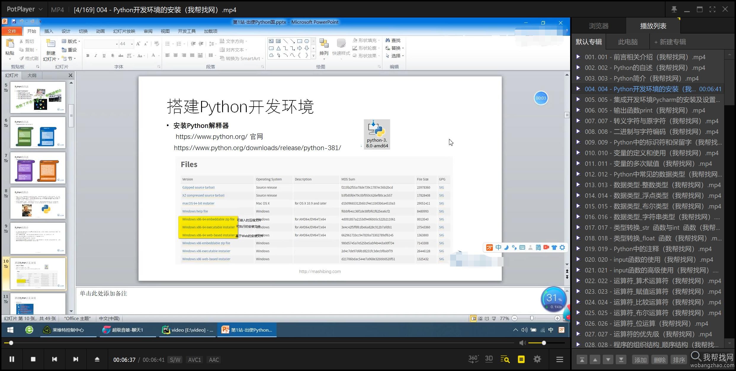
Task: Switch to the 大纲 outline pane tab
Action: coord(32,75)
